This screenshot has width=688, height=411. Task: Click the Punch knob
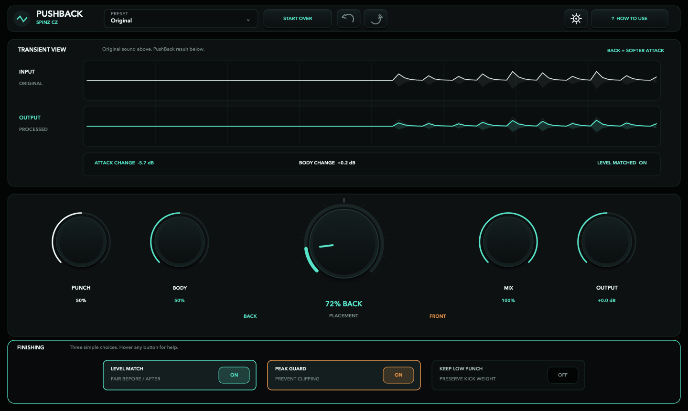pos(81,241)
